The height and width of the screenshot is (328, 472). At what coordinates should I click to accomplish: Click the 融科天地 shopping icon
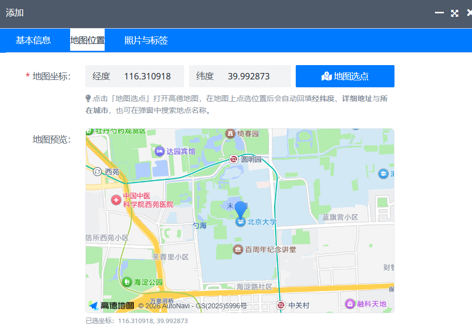350,304
